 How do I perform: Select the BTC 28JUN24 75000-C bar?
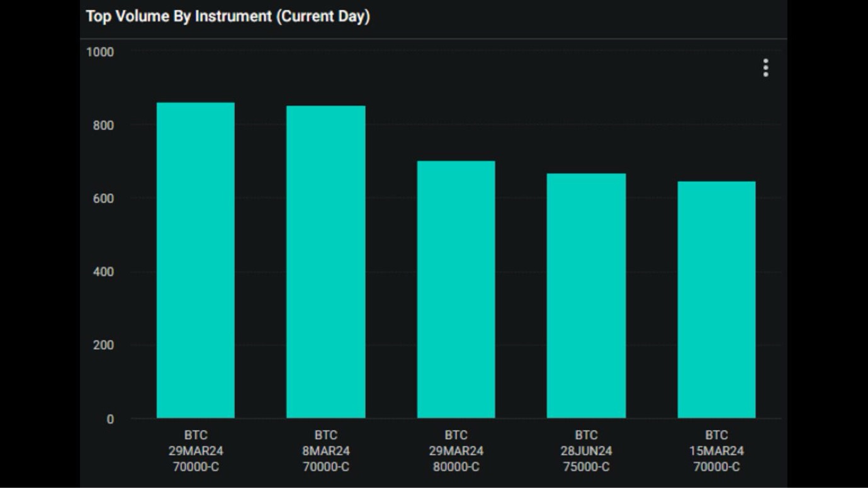tap(586, 296)
